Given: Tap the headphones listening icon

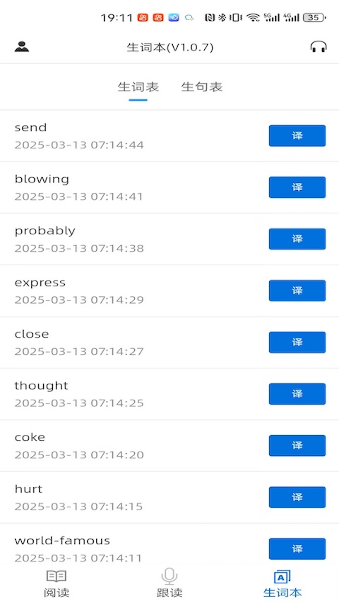Looking at the screenshot, I should pyautogui.click(x=318, y=47).
